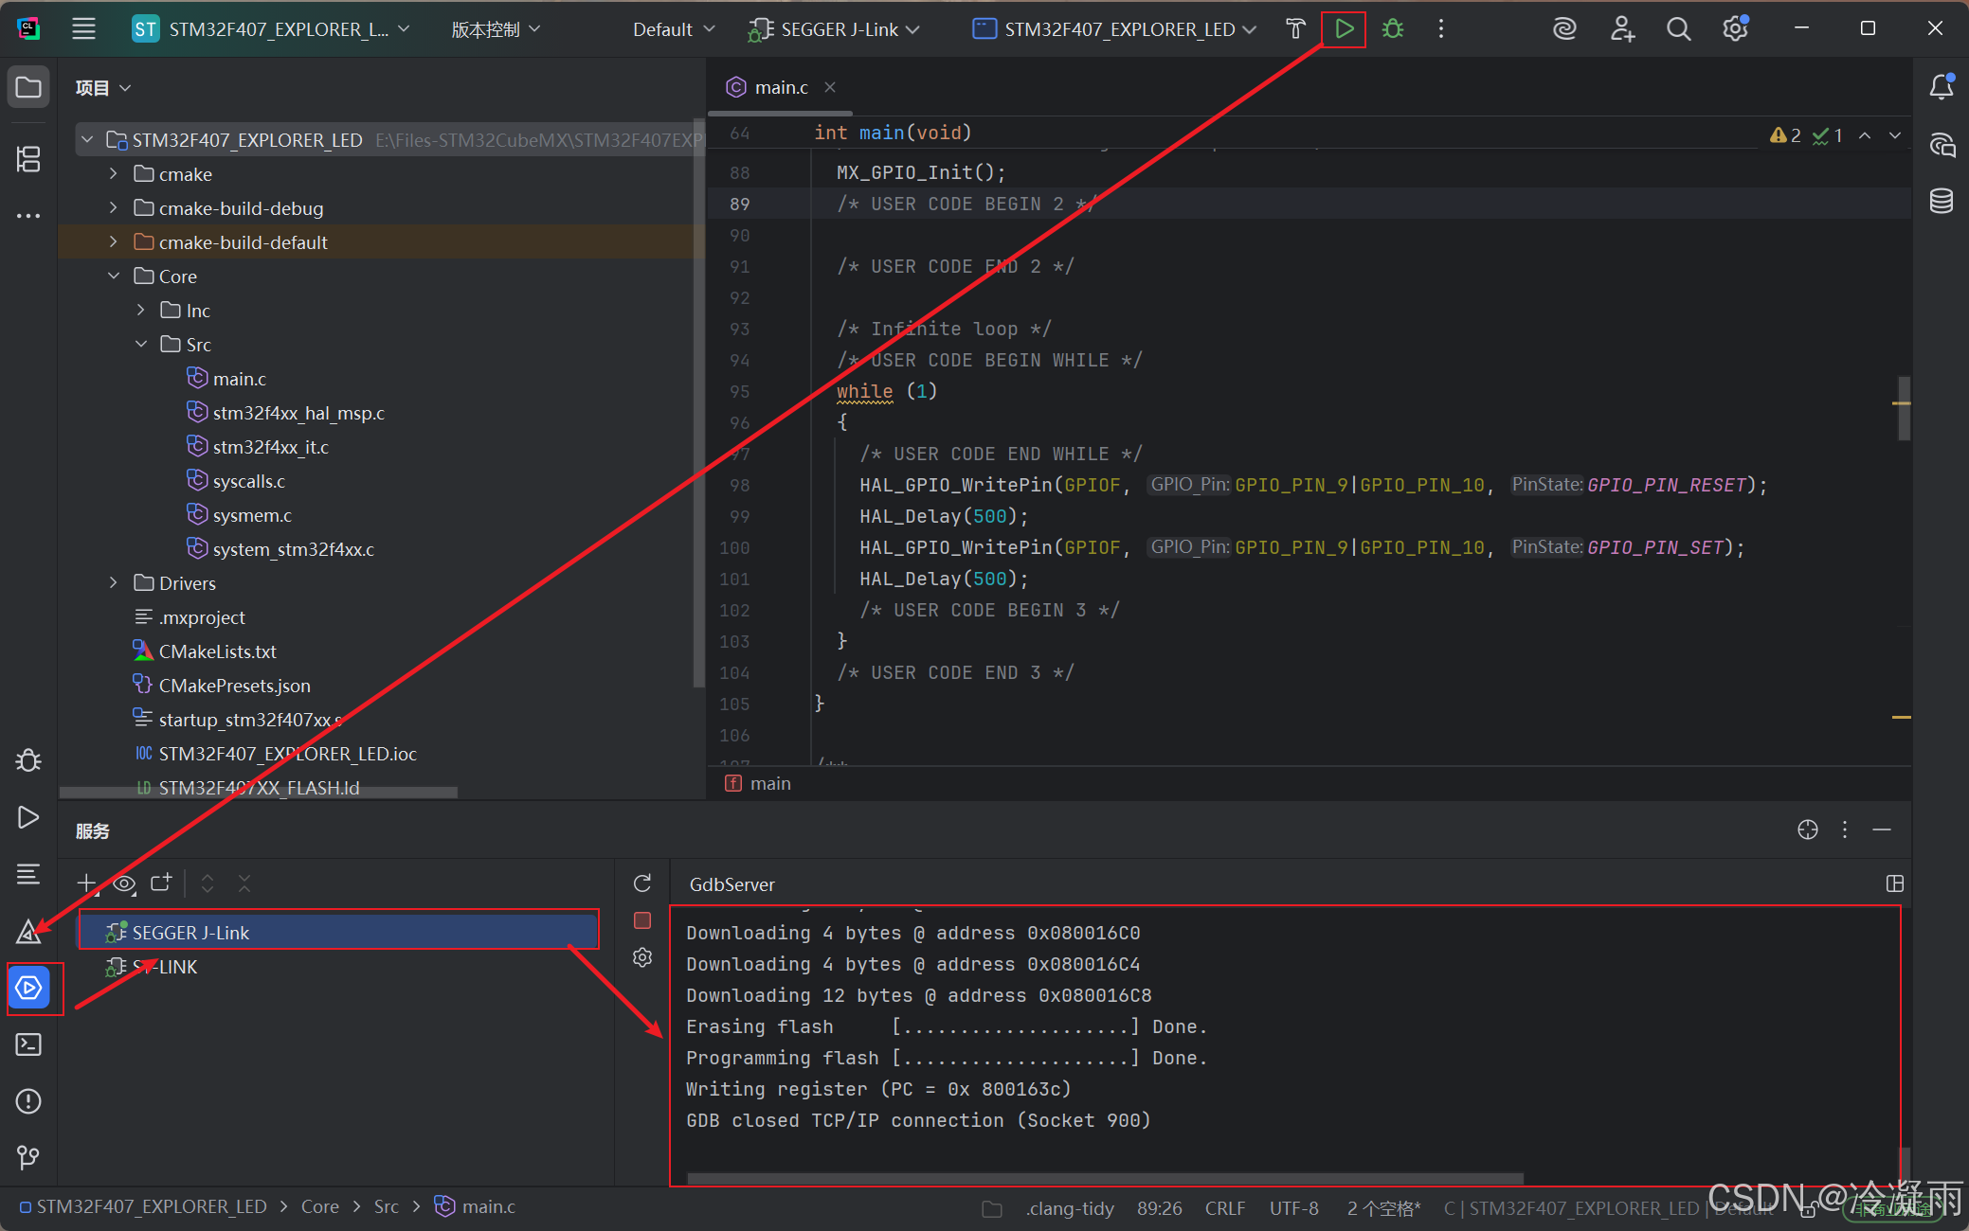Open Code With Me user icon
Image resolution: width=1969 pixels, height=1231 pixels.
point(1622,29)
